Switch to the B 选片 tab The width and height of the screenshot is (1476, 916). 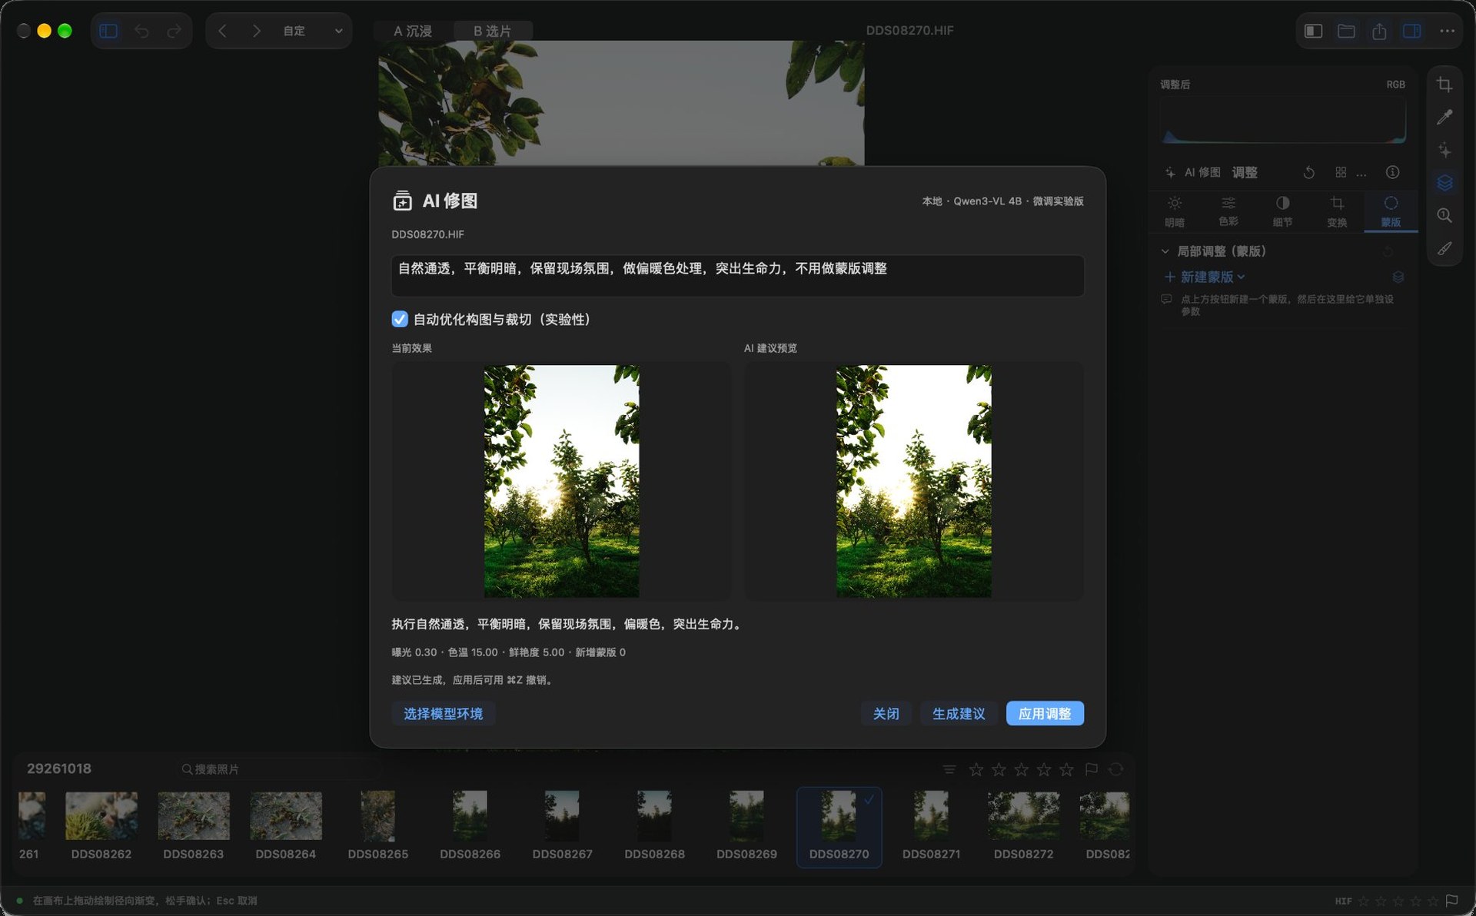click(492, 31)
